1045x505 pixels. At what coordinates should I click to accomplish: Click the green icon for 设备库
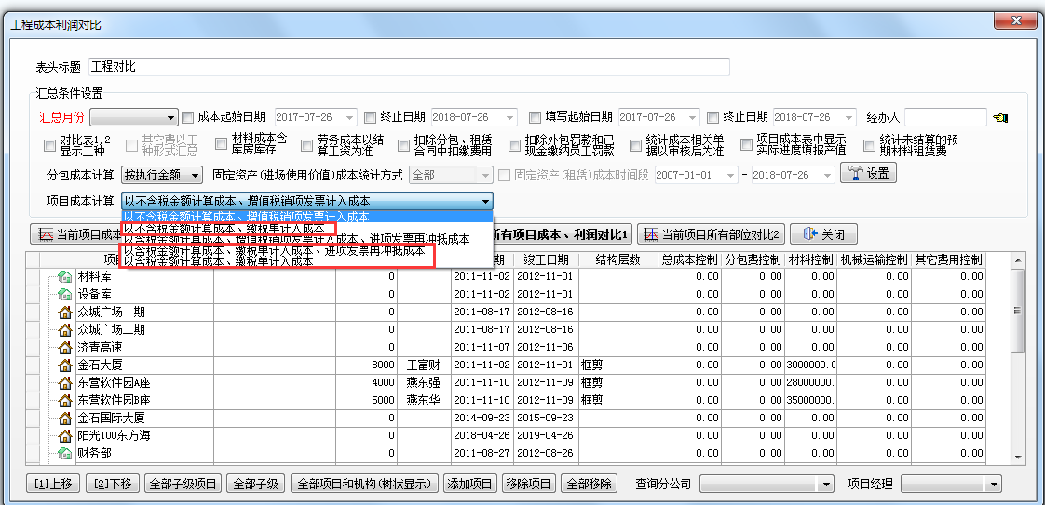65,294
